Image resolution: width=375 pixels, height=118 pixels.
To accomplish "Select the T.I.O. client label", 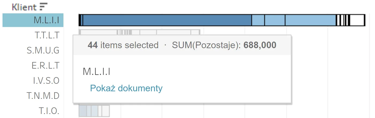I will coord(49,111).
